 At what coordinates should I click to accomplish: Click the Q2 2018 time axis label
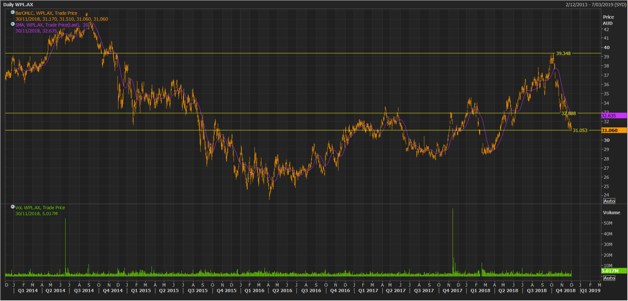tap(508, 290)
